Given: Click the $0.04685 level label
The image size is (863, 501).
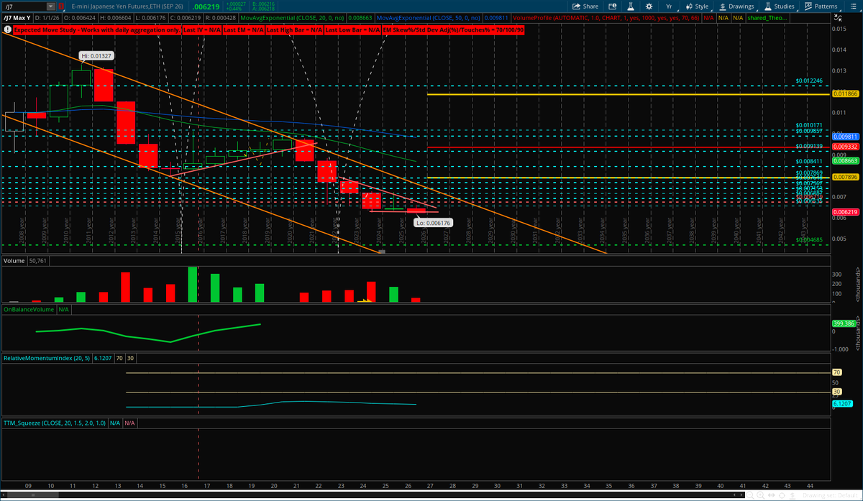Looking at the screenshot, I should pos(808,240).
